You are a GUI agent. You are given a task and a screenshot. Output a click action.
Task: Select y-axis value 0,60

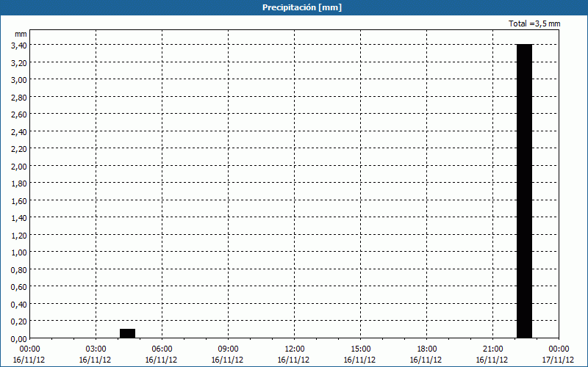coord(19,288)
